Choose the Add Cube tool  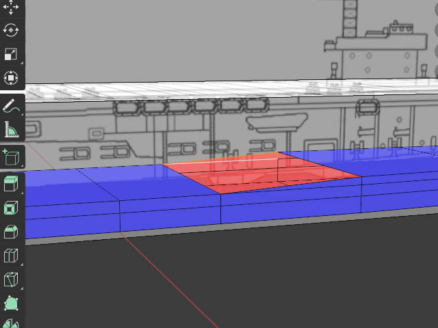pyautogui.click(x=12, y=156)
